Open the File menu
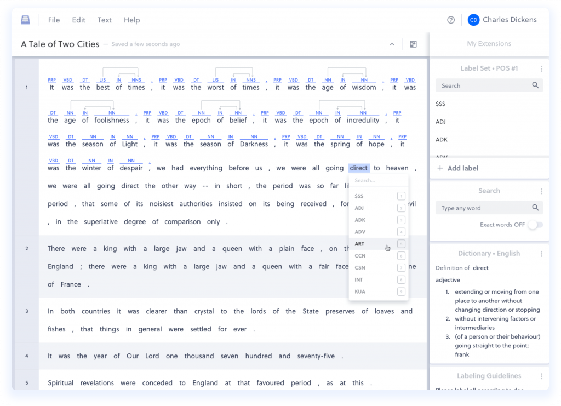Screen dimensions: 561x406 pos(54,20)
